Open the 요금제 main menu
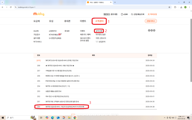 [36, 21]
